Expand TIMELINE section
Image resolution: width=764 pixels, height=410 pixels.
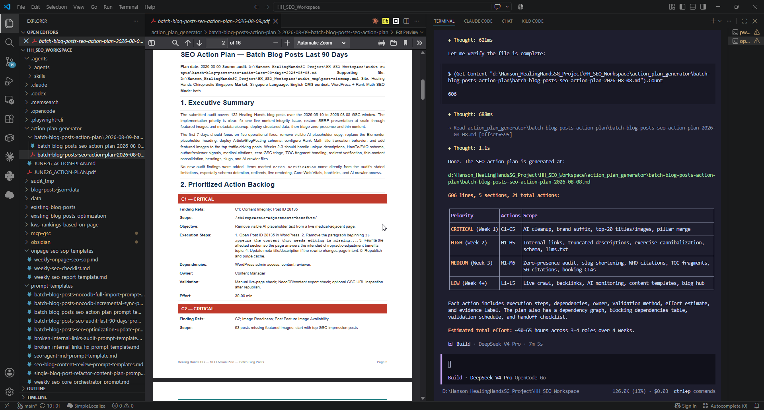[37, 397]
